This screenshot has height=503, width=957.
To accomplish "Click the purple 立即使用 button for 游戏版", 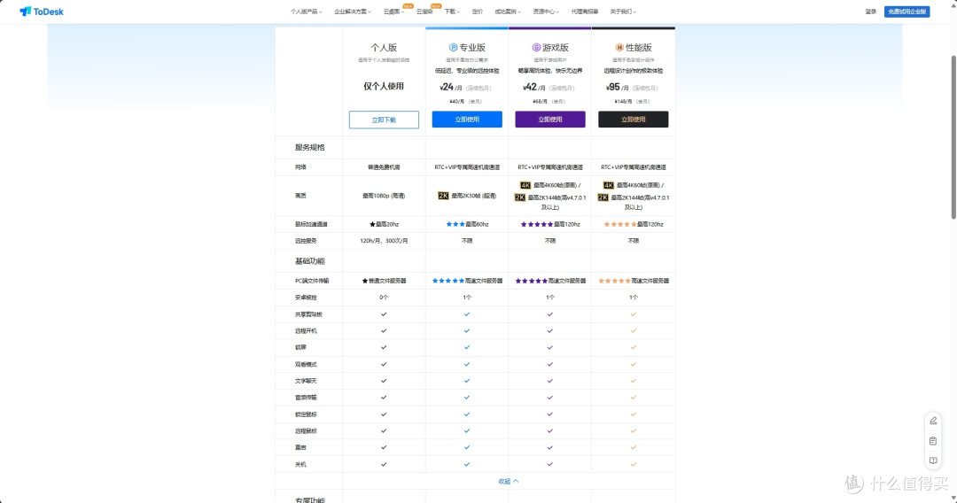I will [x=550, y=120].
